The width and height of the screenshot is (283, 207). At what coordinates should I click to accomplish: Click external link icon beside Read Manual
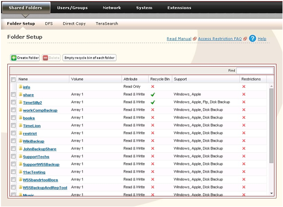tap(194, 39)
